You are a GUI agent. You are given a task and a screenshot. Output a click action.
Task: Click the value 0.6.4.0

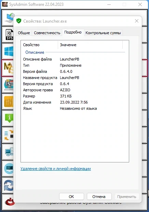[x=66, y=71]
